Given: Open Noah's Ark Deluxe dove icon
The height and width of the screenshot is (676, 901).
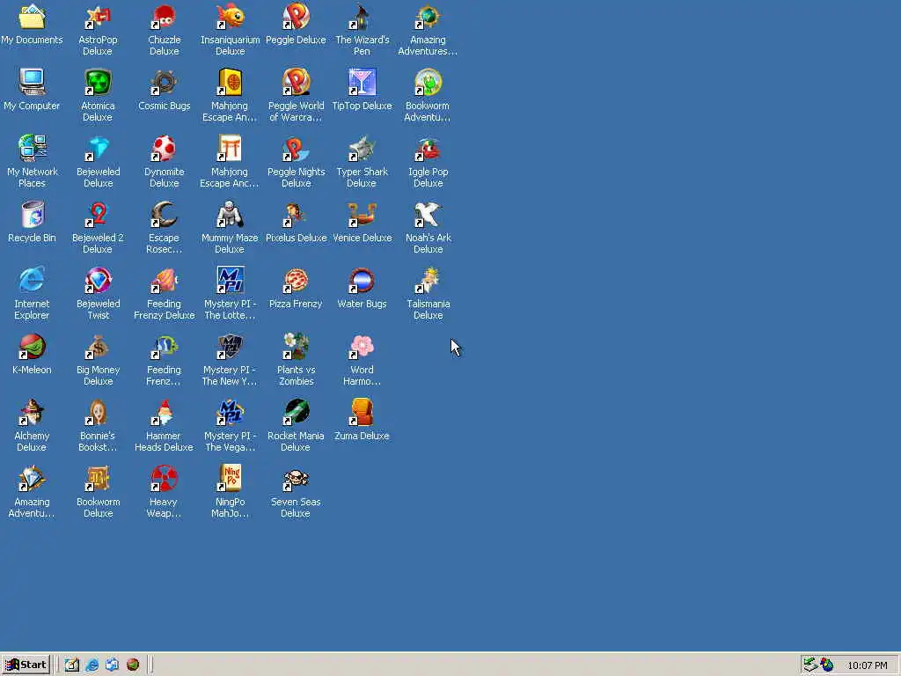Looking at the screenshot, I should [429, 215].
